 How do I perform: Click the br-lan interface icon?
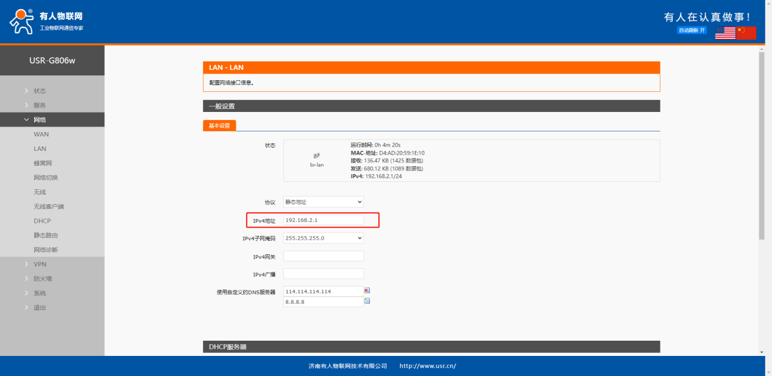click(x=316, y=156)
